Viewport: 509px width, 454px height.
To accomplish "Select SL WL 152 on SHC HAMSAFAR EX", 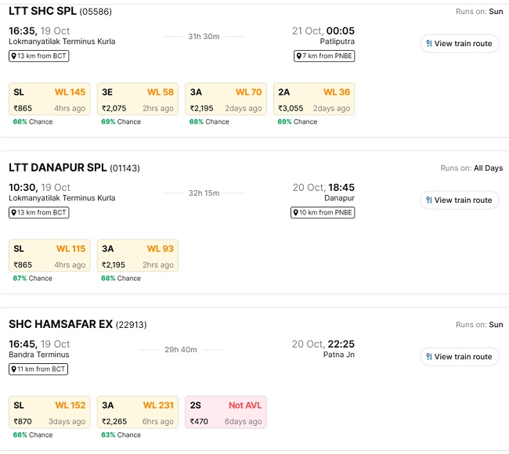I will pyautogui.click(x=49, y=413).
